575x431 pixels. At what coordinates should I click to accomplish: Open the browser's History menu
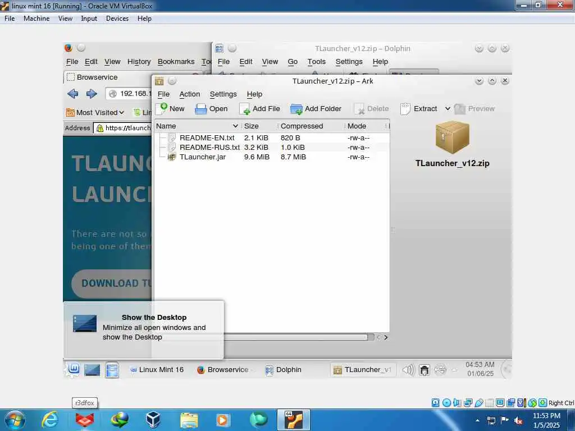pyautogui.click(x=139, y=62)
